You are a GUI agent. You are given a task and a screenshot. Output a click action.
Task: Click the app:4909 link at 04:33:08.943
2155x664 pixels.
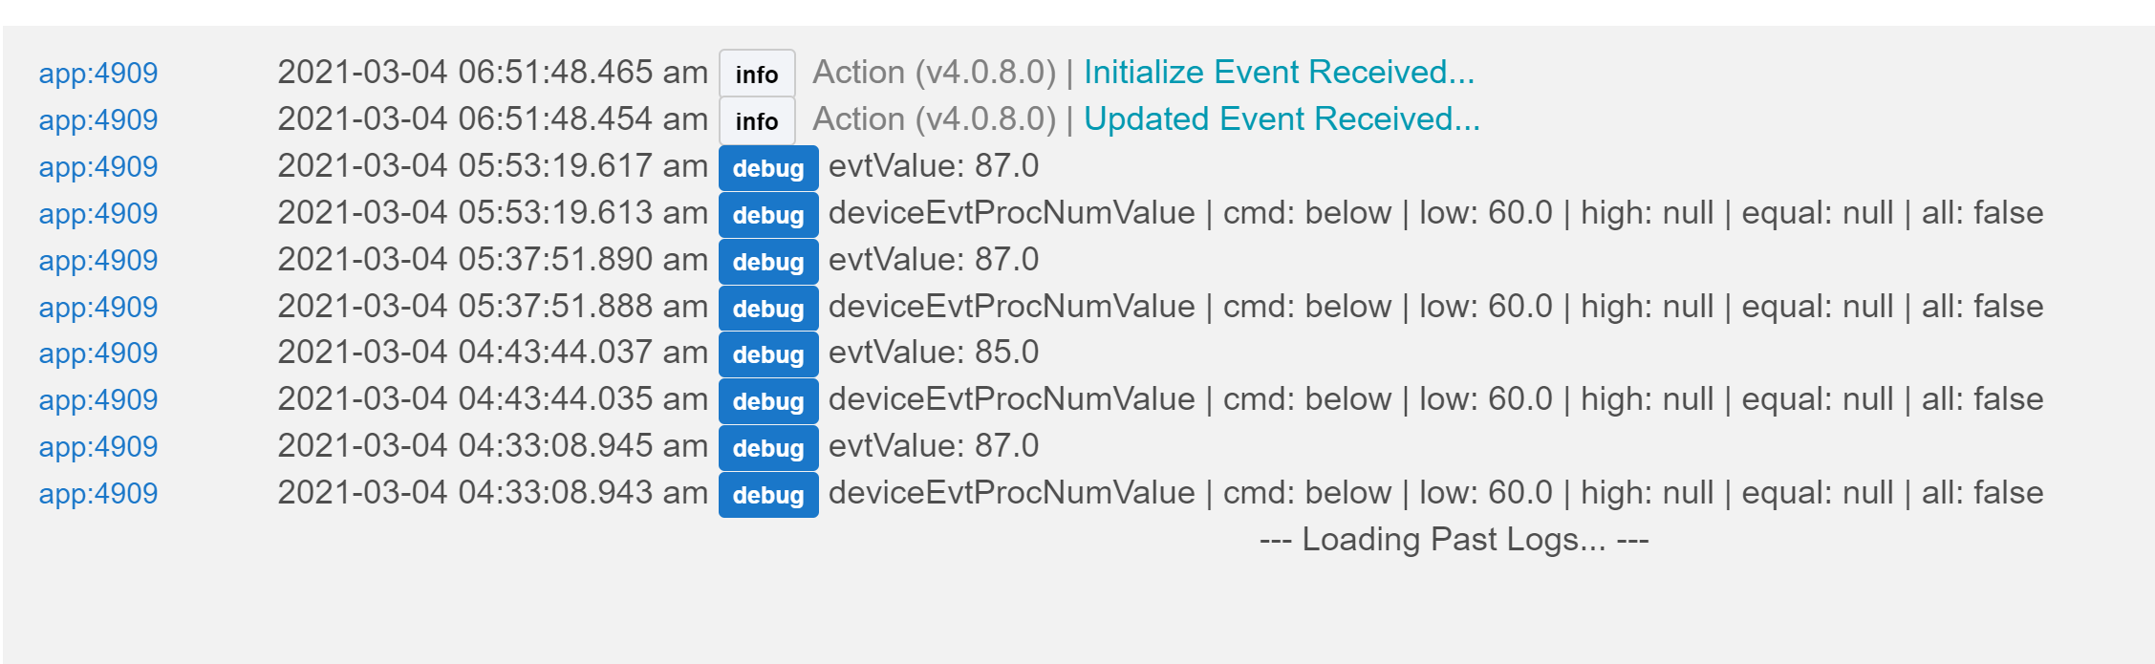click(97, 494)
